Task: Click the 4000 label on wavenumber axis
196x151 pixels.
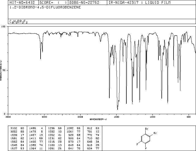Action: tap(8, 117)
